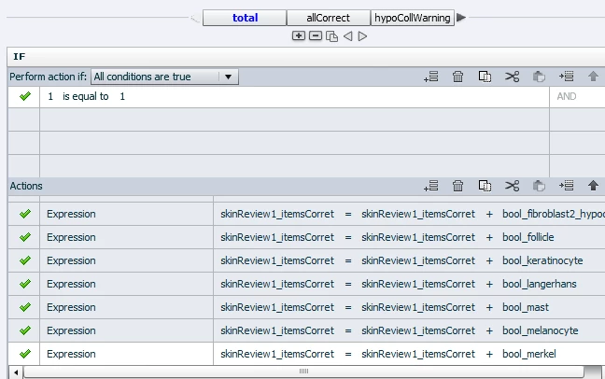Show previous decision tabs with faded arrow
This screenshot has width=605, height=379.
coord(195,18)
